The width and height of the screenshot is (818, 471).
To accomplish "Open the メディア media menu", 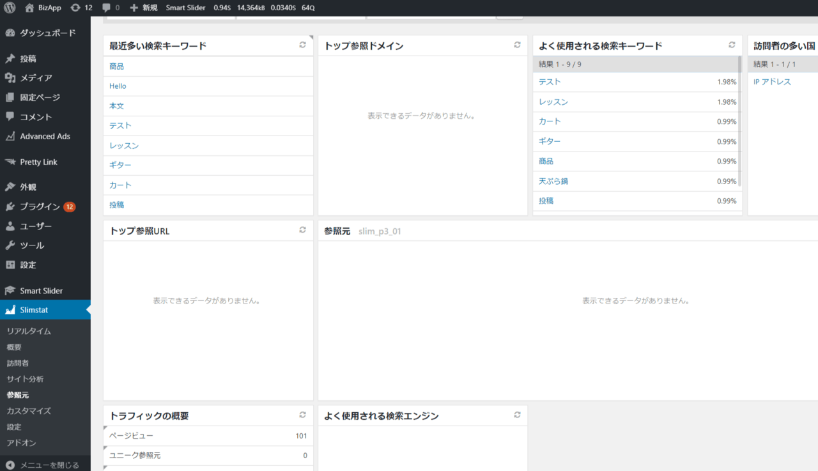I will [x=45, y=78].
